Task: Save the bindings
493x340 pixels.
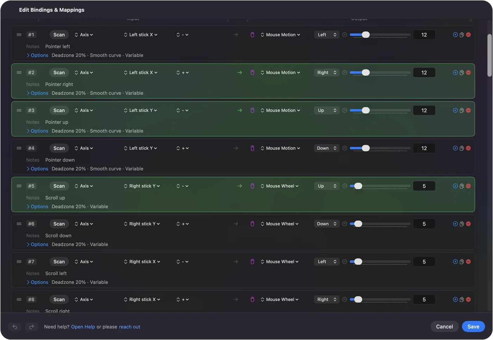Action: pyautogui.click(x=473, y=327)
